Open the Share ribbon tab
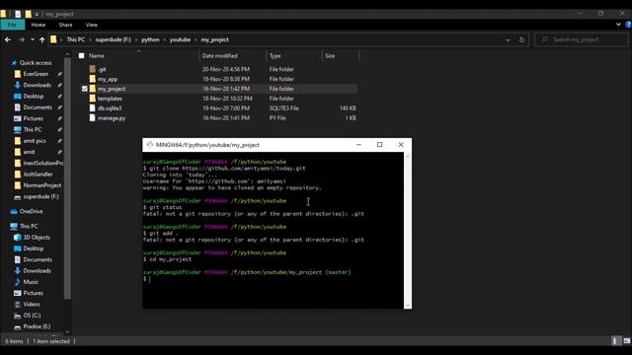Screen dimensions: 632x355 coord(65,25)
